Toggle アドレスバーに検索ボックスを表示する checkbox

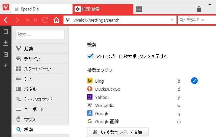tap(90, 56)
